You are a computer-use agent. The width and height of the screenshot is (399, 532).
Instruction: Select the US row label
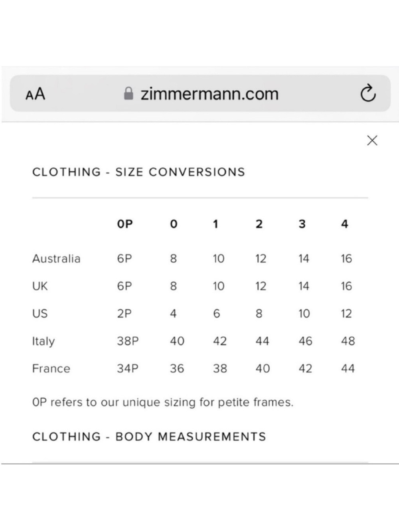(x=40, y=314)
